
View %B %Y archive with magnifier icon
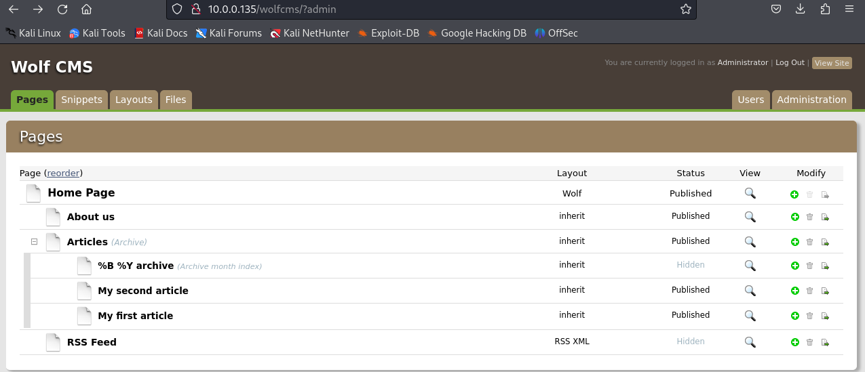click(x=750, y=266)
